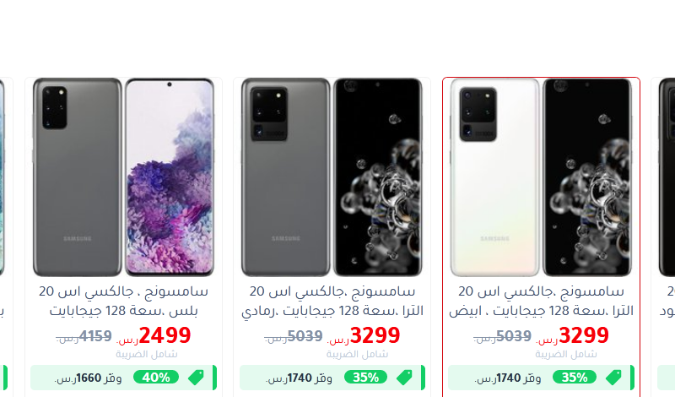Open front screen image of white S20 Ultra
675x397 pixels.
click(586, 177)
